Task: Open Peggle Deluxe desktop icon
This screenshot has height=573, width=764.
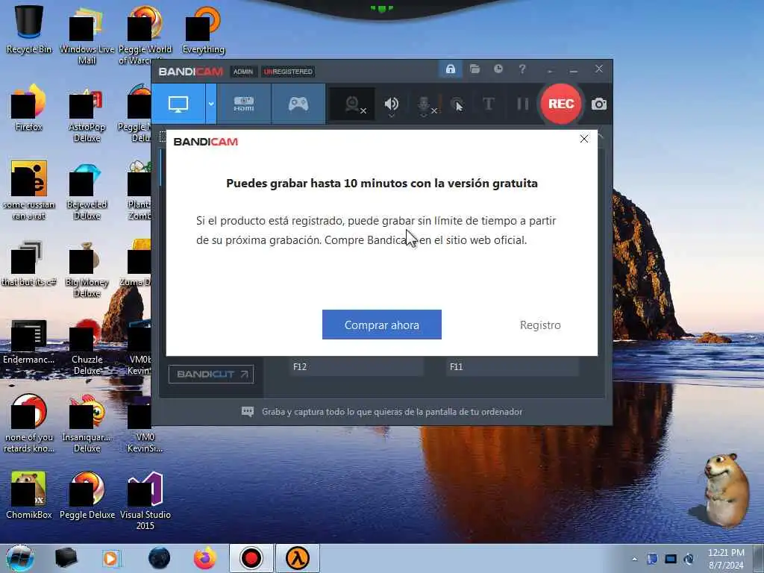Action: point(87,495)
